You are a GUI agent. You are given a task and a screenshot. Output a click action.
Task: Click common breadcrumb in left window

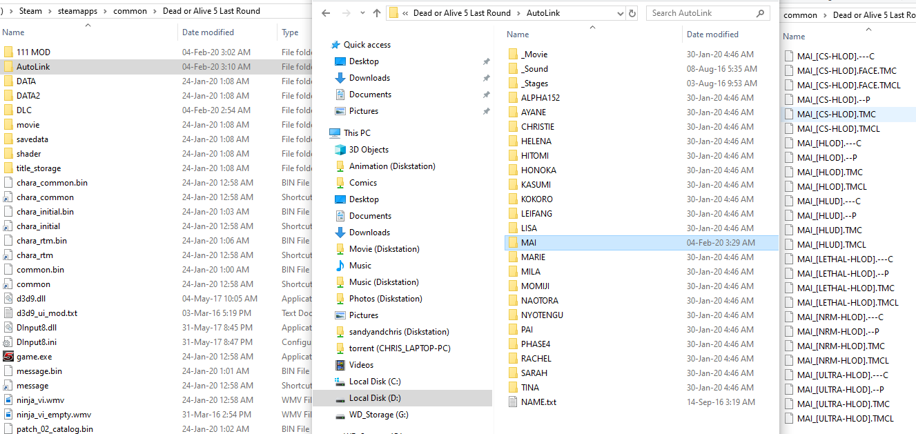[130, 12]
